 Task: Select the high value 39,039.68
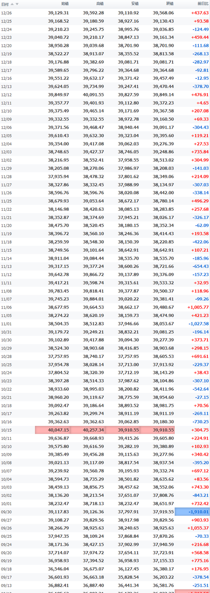[x=93, y=46]
